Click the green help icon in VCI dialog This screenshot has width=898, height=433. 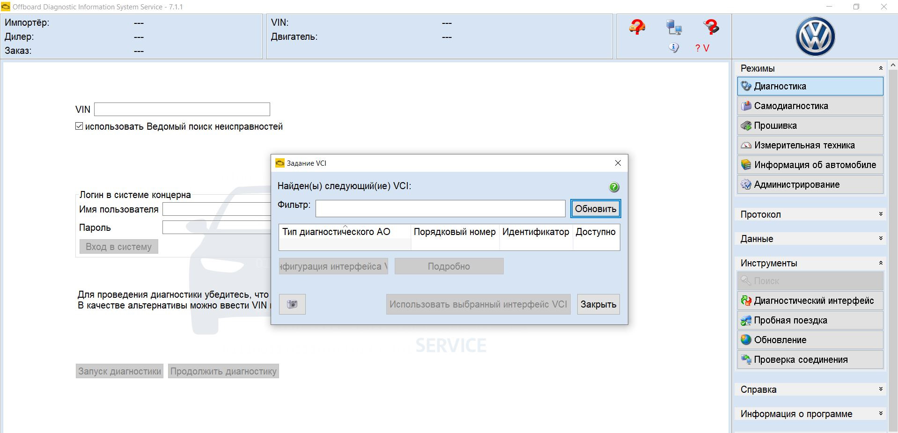click(613, 187)
